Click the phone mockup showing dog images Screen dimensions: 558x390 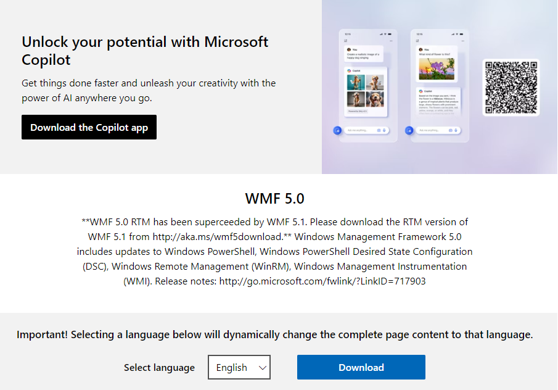[368, 86]
